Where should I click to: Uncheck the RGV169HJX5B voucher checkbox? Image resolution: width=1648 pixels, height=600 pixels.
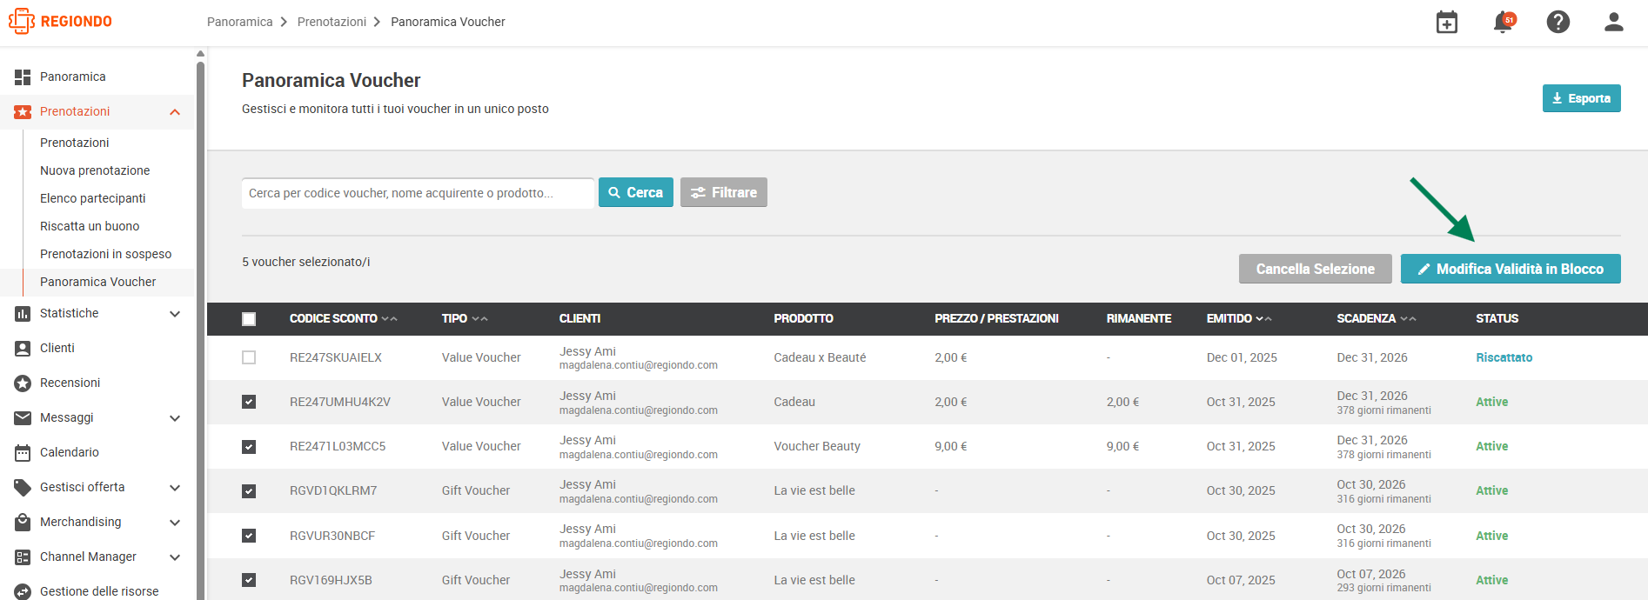[x=249, y=580]
